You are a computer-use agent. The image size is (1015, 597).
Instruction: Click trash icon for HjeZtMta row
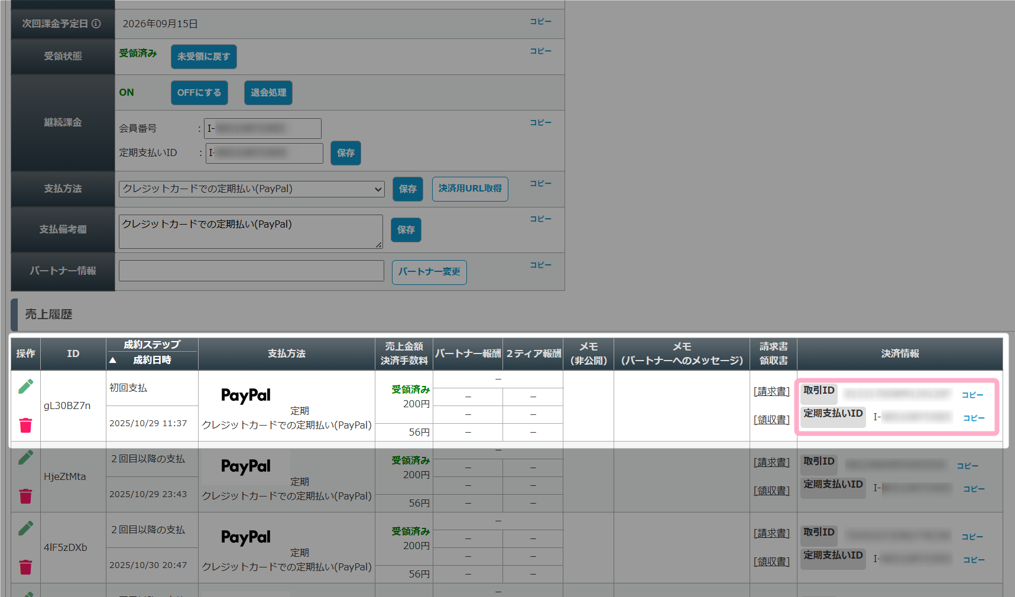pyautogui.click(x=25, y=496)
